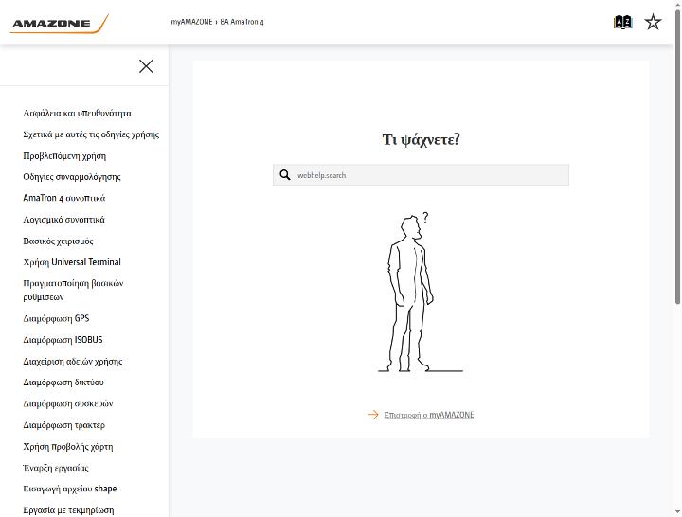The height and width of the screenshot is (517, 682).
Task: Open Διαμόρφωση ISOBUS section
Action: [x=63, y=340]
